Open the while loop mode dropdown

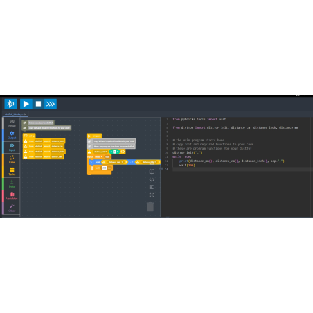tap(99, 157)
